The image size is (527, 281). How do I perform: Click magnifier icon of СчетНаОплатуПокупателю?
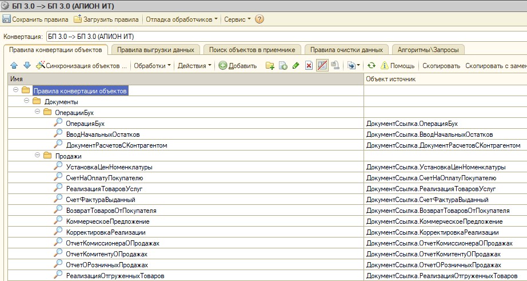tap(58, 177)
